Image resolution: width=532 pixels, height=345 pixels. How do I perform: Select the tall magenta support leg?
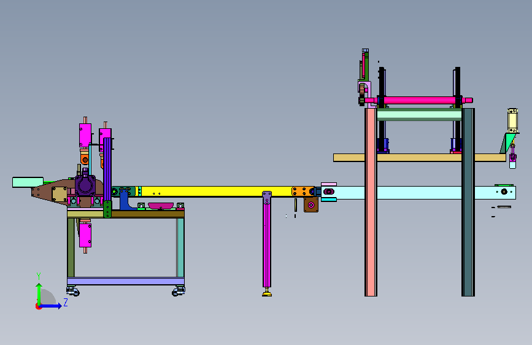(x=267, y=245)
